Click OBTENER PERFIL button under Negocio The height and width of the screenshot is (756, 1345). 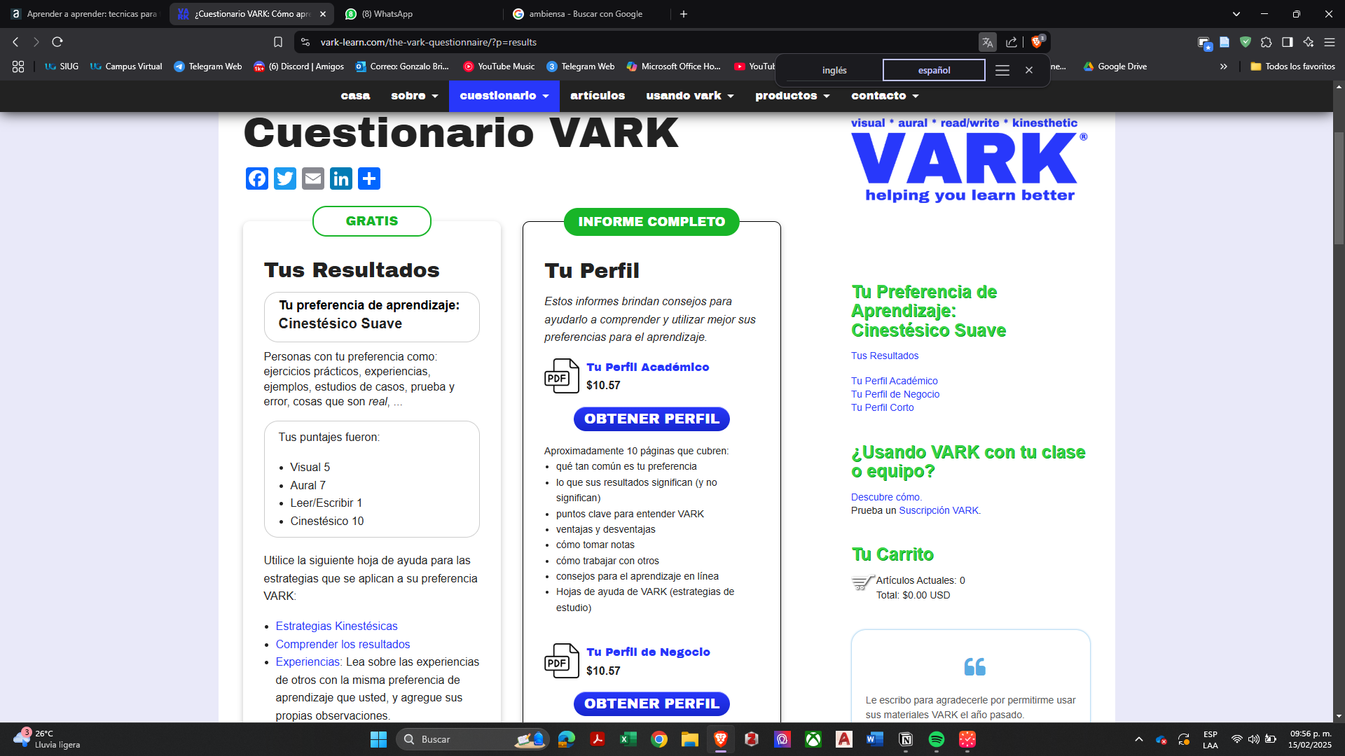pos(651,703)
